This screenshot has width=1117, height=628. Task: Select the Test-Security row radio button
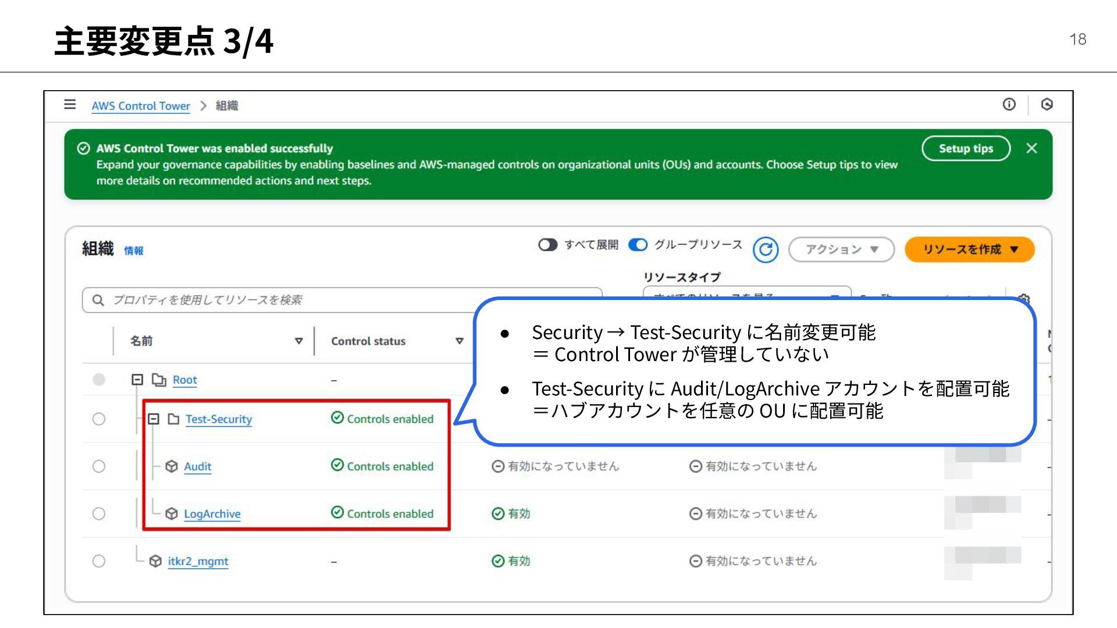[x=99, y=419]
